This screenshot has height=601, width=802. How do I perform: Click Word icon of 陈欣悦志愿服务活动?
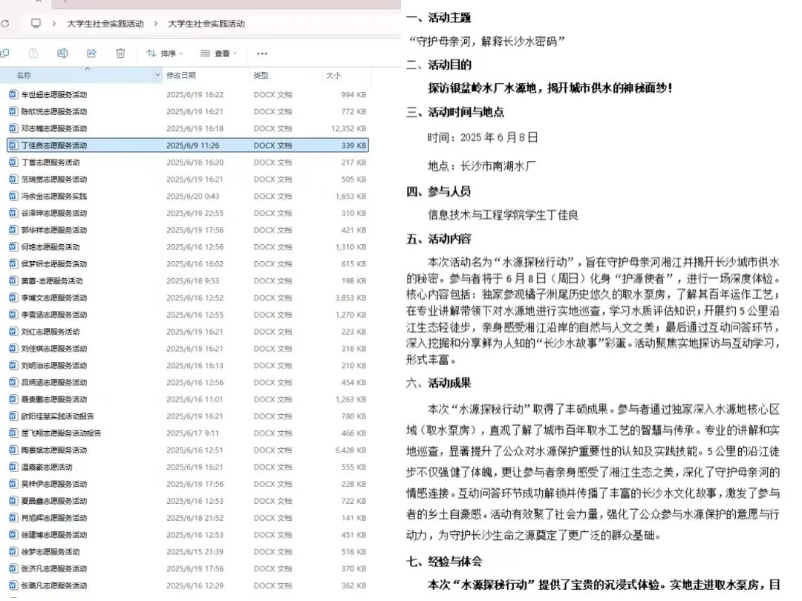point(14,111)
